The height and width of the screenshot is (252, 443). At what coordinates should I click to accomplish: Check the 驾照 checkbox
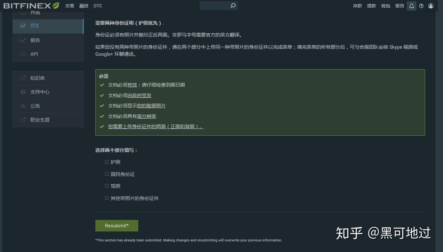107,186
